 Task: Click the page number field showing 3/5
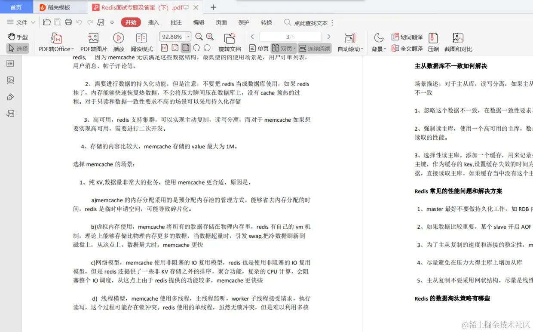(291, 37)
